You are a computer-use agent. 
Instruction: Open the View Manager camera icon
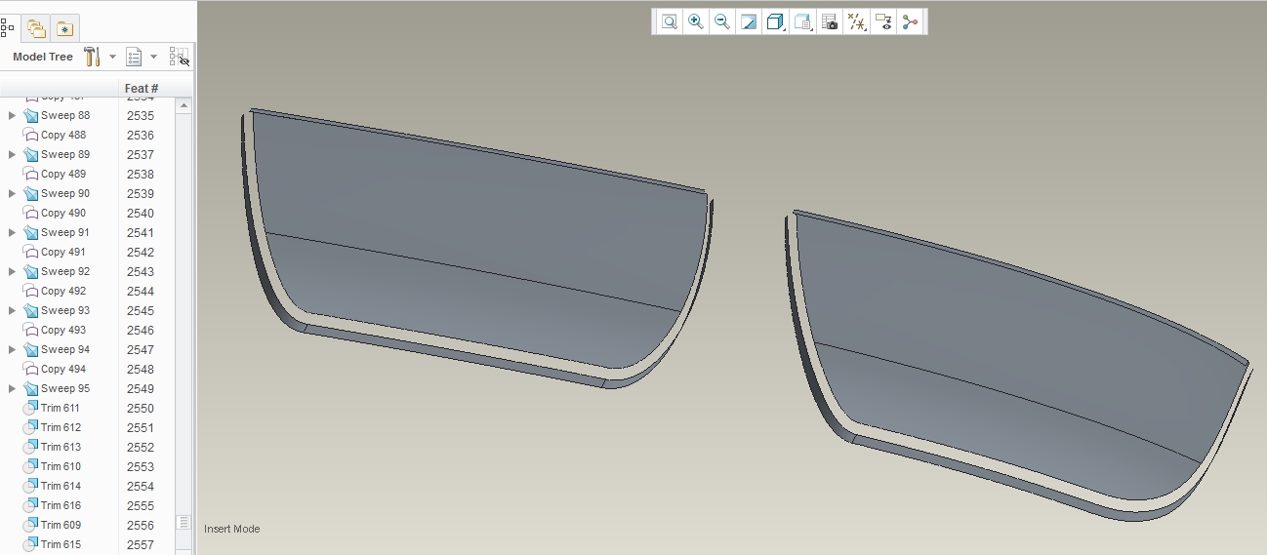click(x=830, y=21)
